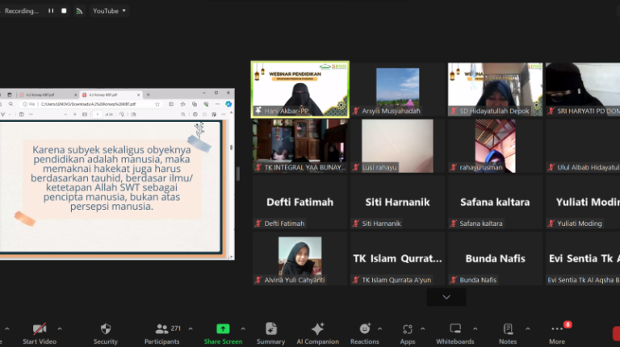Screen dimensions: 620x347
Task: Launch AI Companion
Action: [317, 334]
